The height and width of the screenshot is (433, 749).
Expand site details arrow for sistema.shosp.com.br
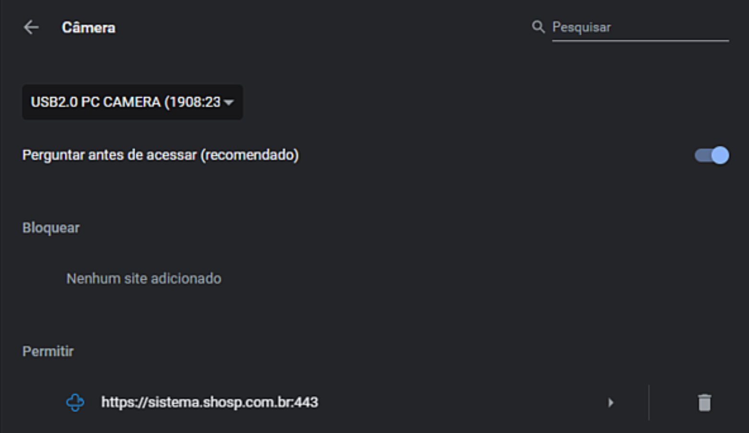pos(610,402)
